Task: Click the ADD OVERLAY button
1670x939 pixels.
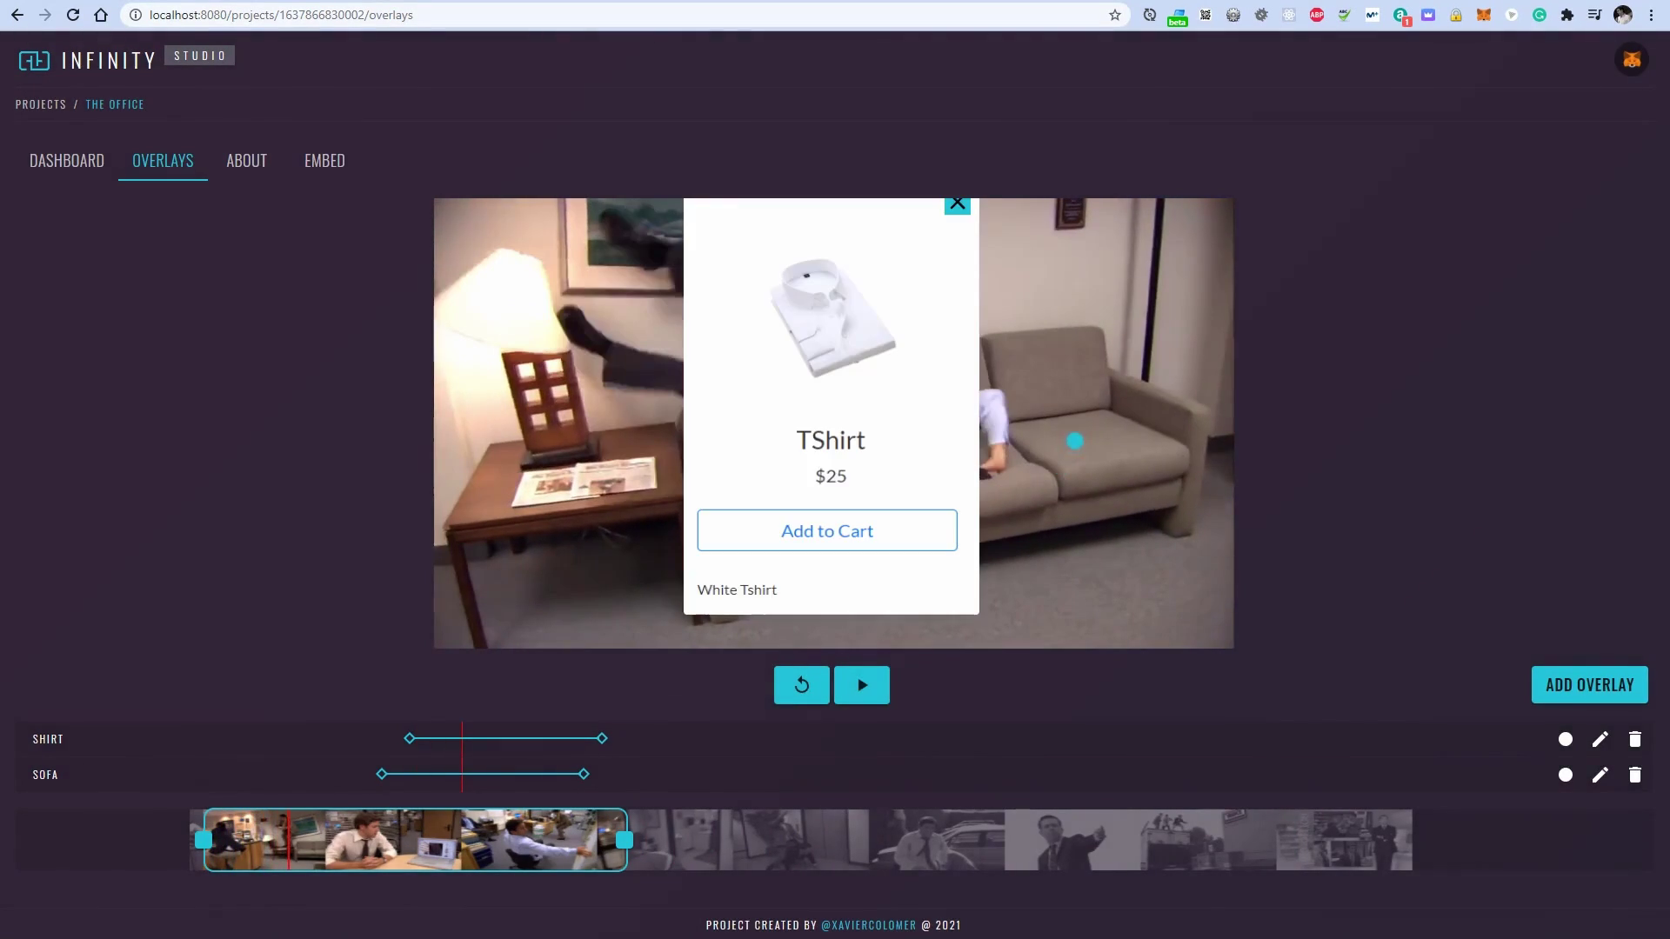Action: [1589, 685]
